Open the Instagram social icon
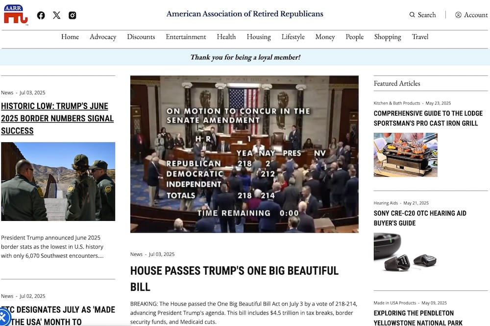 pyautogui.click(x=73, y=15)
